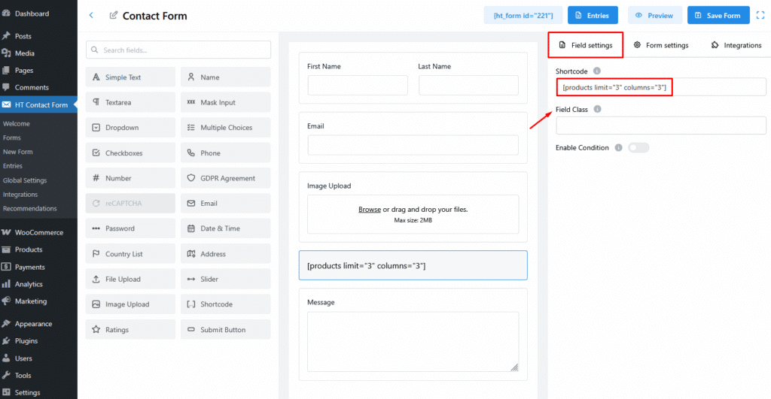
Task: Add the Slider field element
Action: point(225,280)
